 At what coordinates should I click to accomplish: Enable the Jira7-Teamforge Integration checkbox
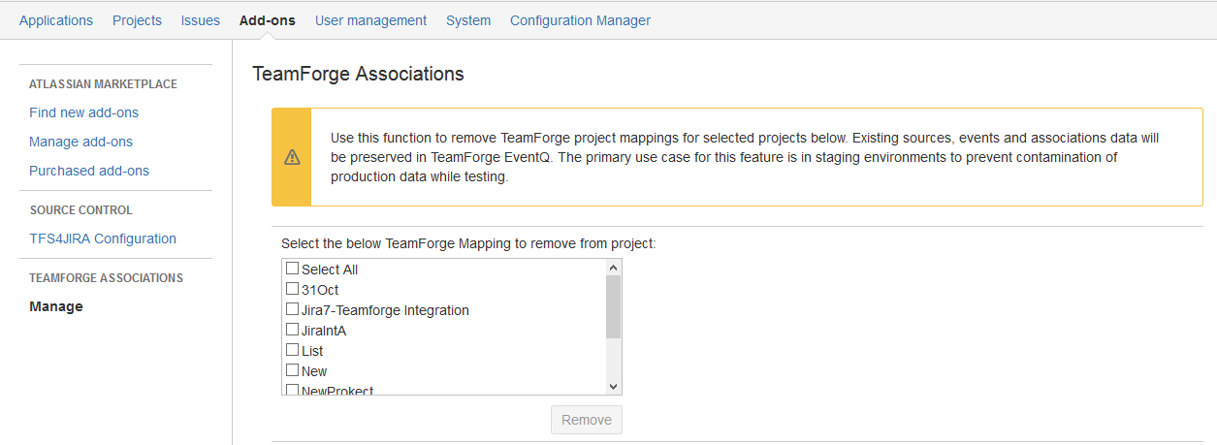click(292, 309)
